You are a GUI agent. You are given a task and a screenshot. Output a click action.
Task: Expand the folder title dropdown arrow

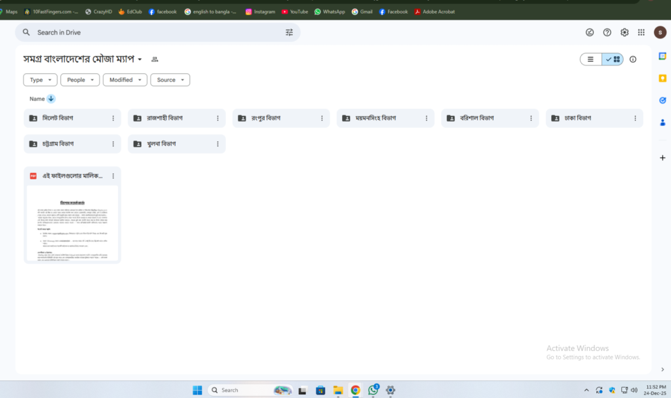click(140, 60)
